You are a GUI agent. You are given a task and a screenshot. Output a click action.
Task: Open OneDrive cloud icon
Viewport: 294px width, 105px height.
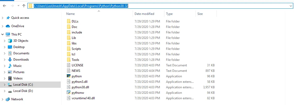[8, 26]
